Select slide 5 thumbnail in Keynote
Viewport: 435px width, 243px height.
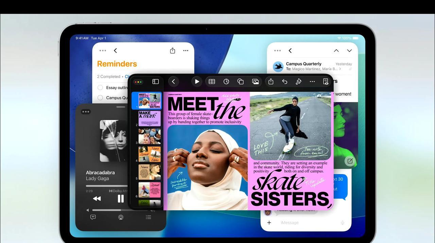pyautogui.click(x=150, y=172)
